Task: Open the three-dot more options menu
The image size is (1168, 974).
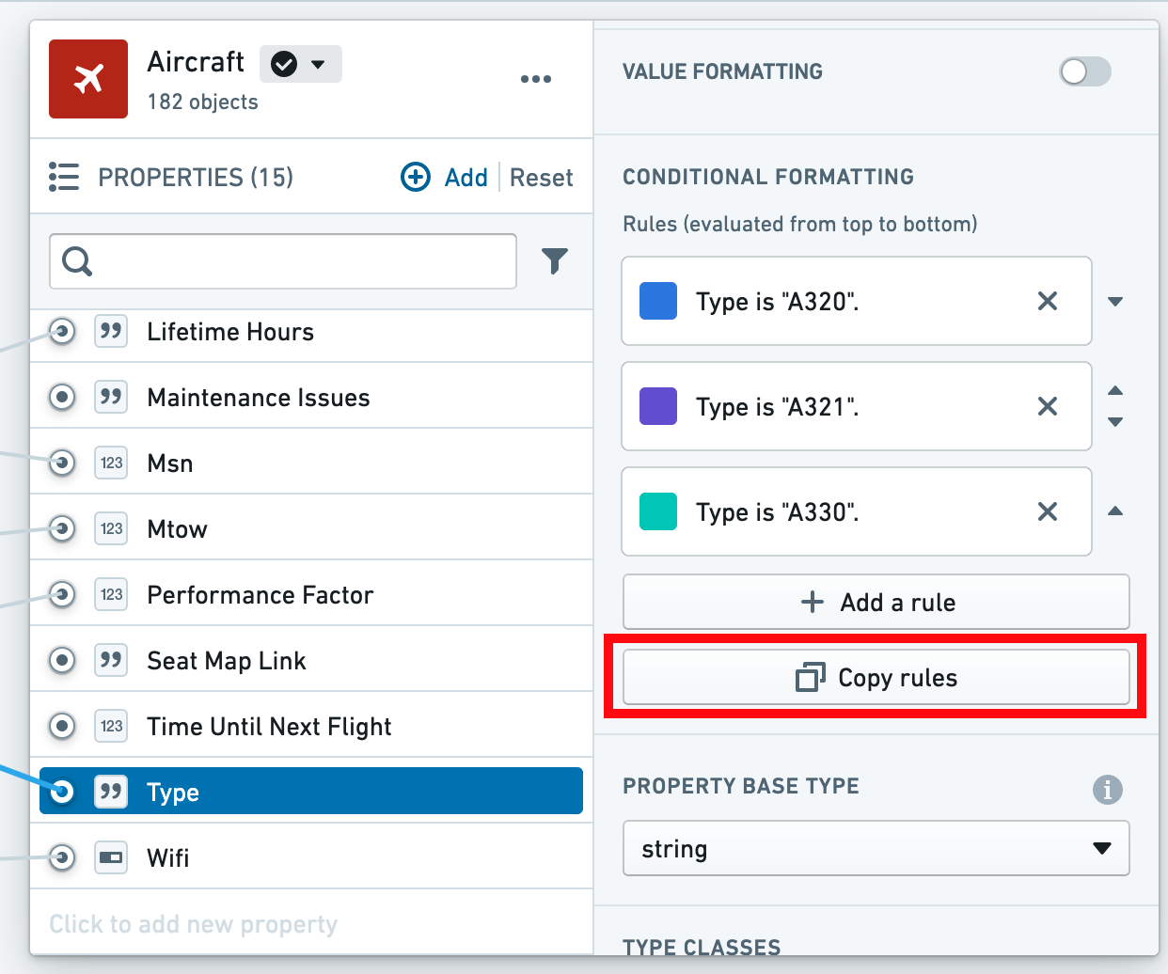Action: coord(536,79)
